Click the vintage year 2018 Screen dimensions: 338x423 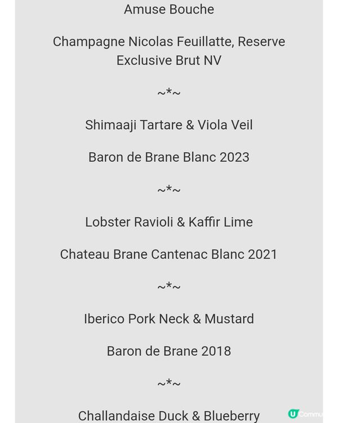tap(216, 351)
